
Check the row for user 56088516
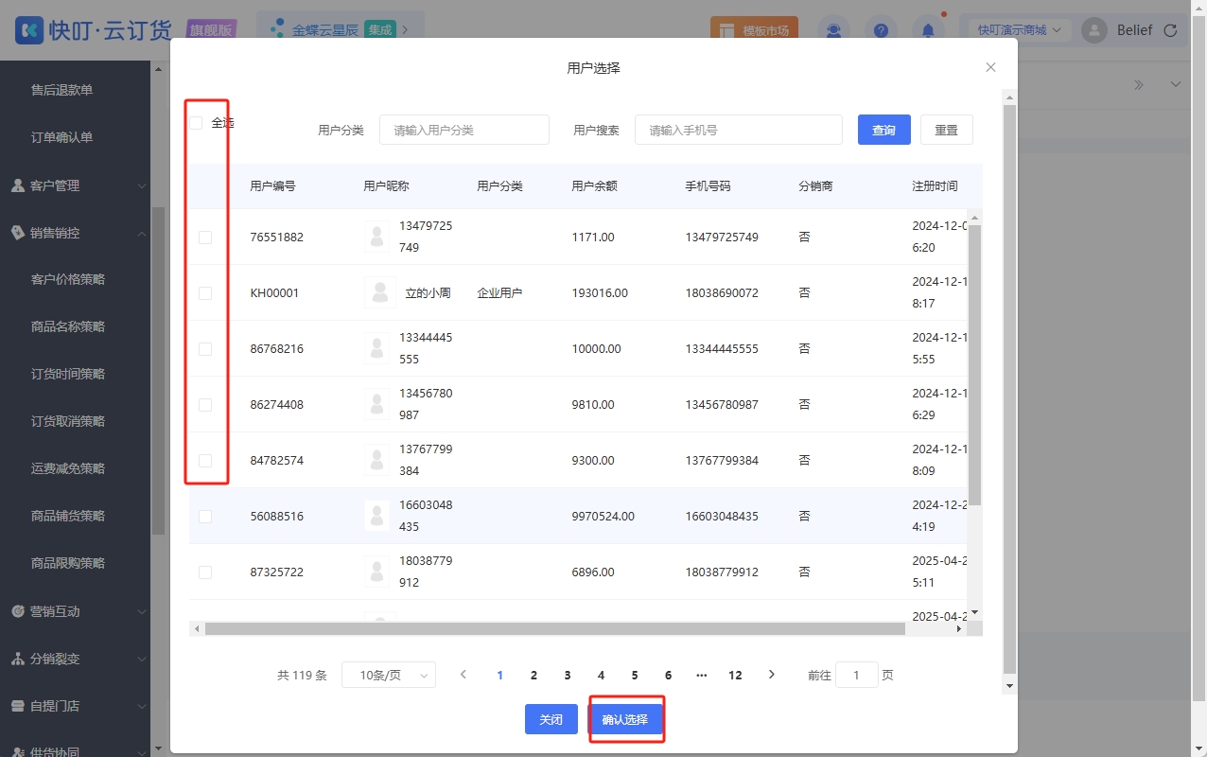pyautogui.click(x=205, y=517)
